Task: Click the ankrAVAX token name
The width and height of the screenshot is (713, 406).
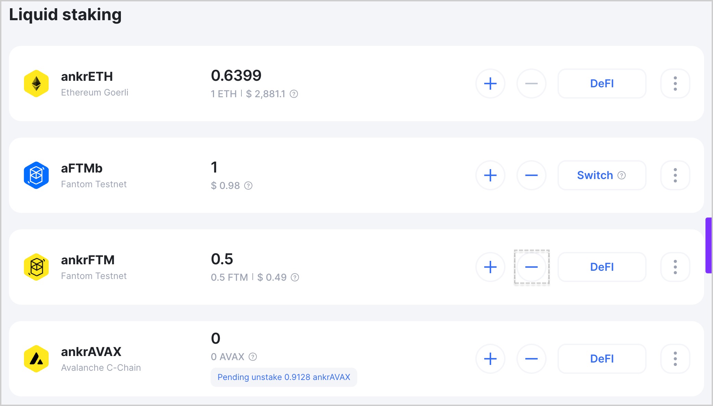Action: pyautogui.click(x=91, y=352)
